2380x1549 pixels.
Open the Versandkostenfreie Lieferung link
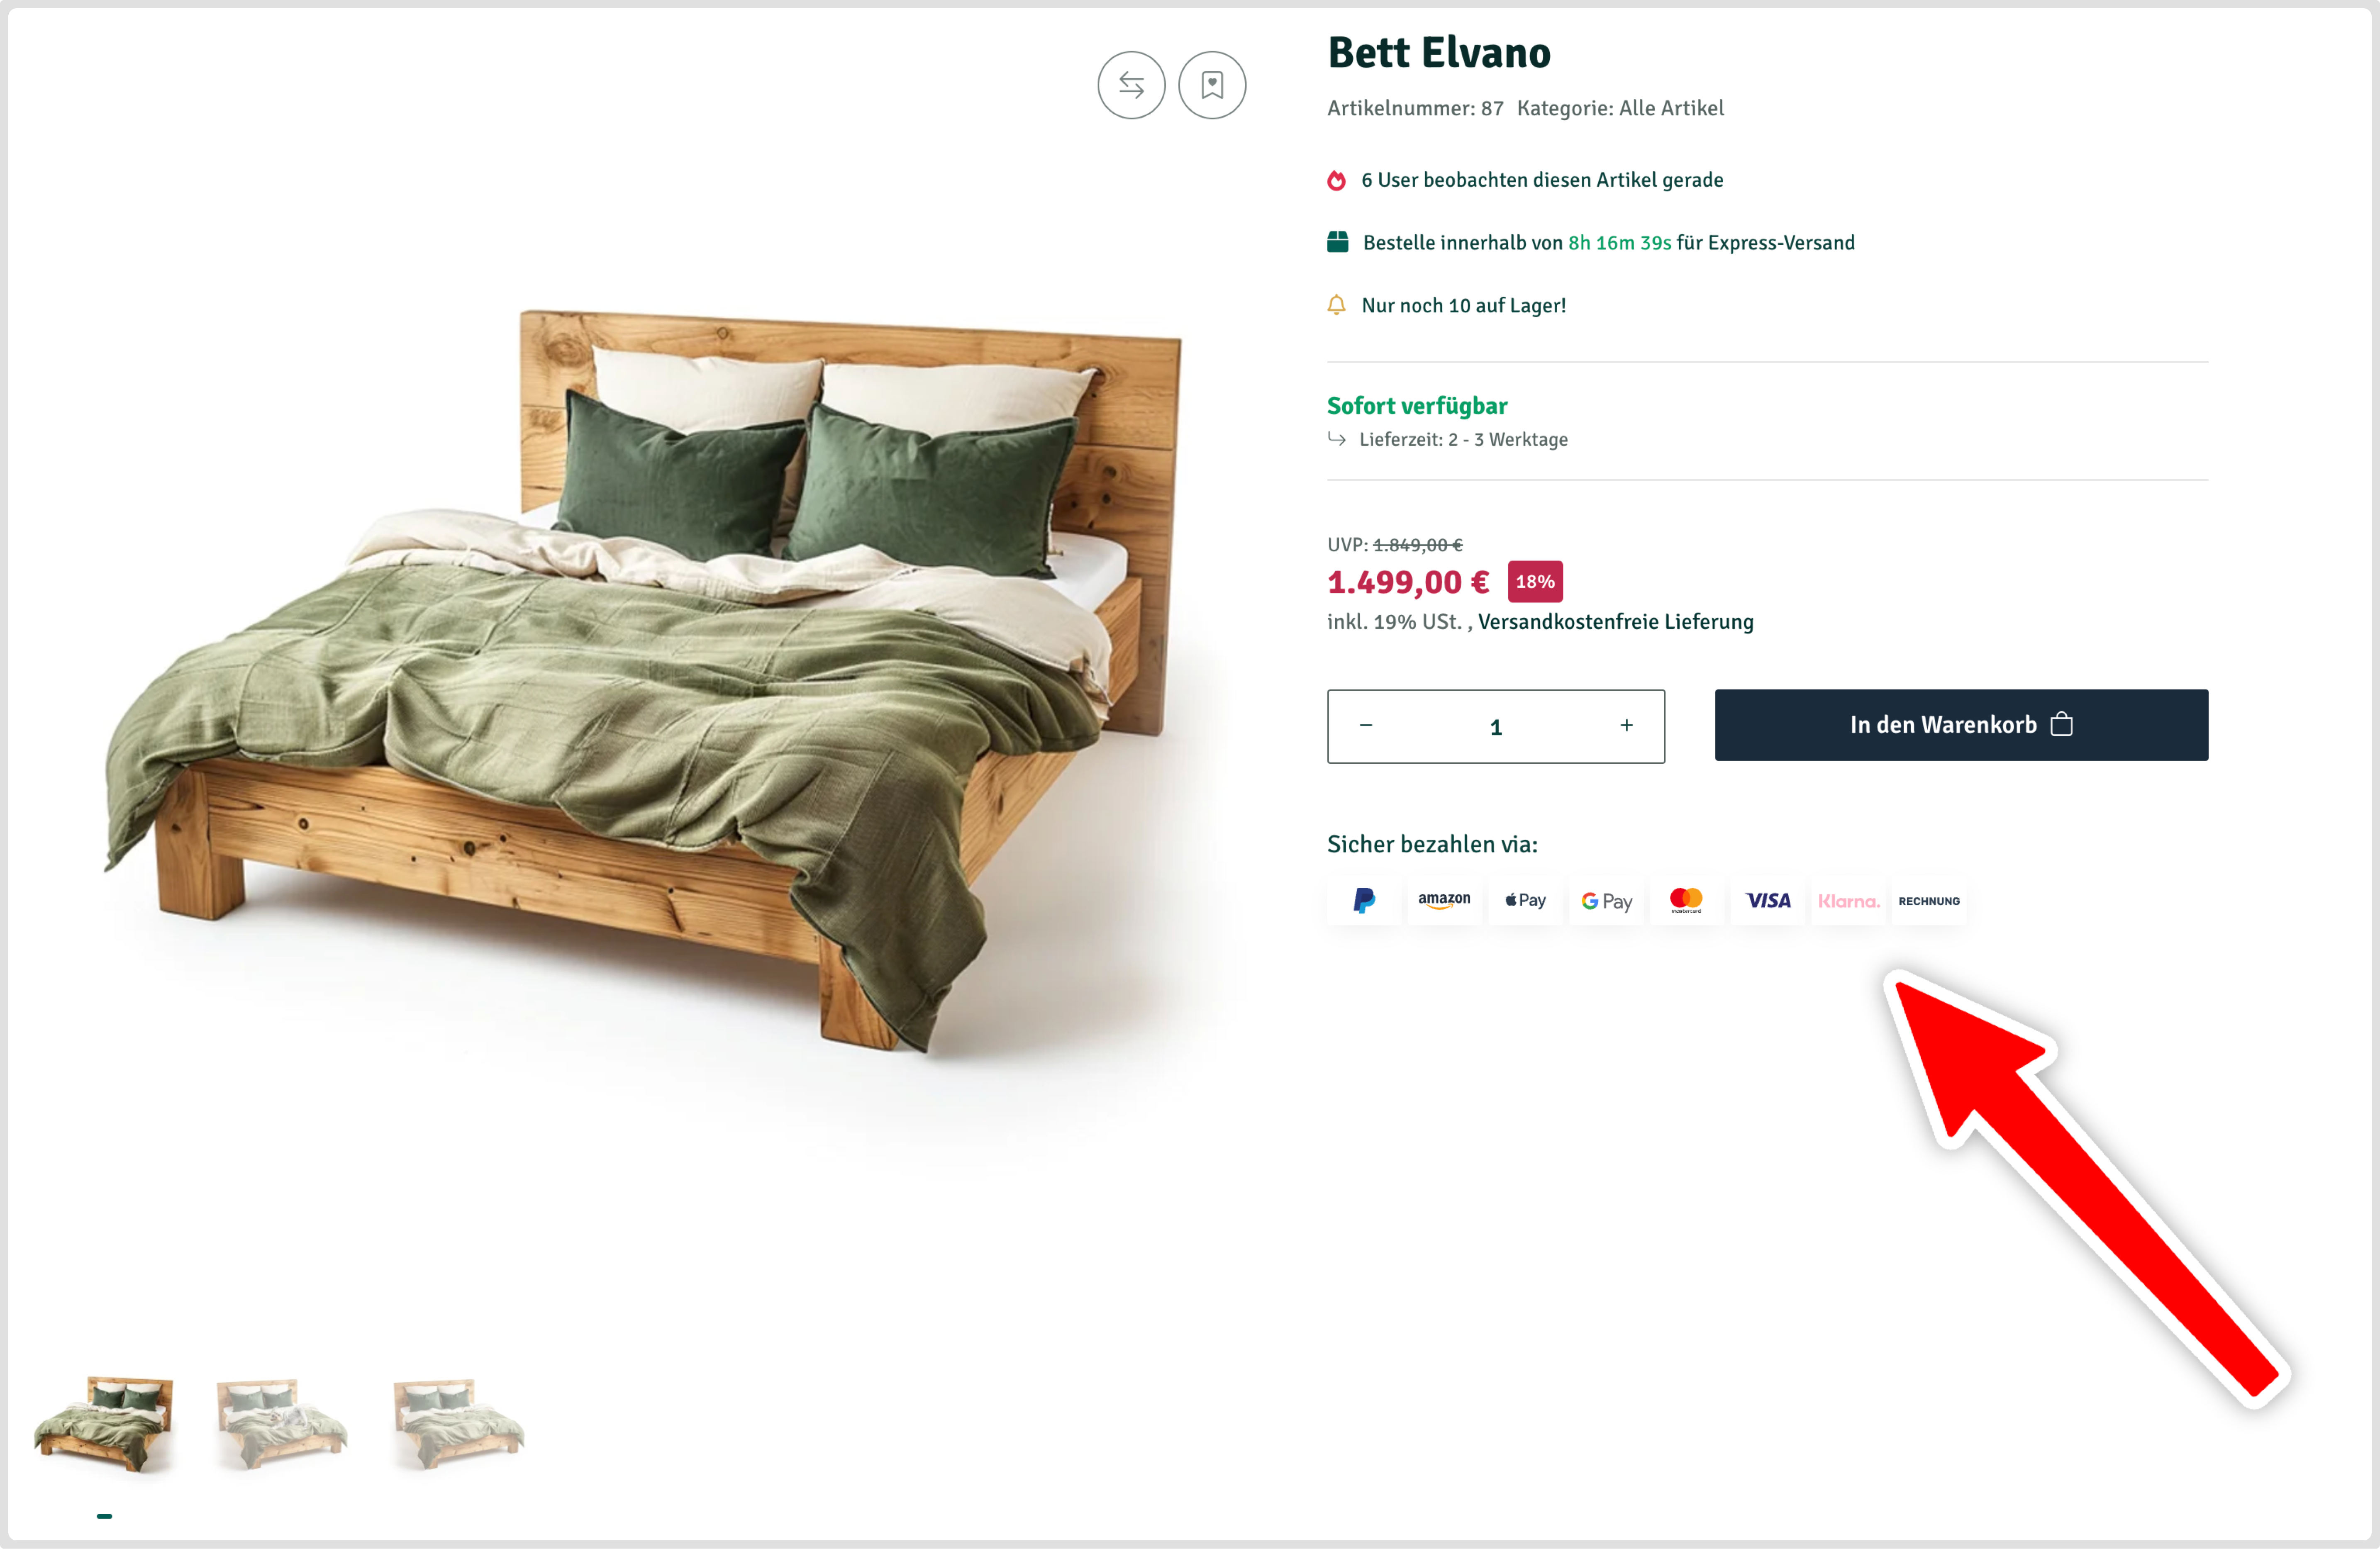1615,622
